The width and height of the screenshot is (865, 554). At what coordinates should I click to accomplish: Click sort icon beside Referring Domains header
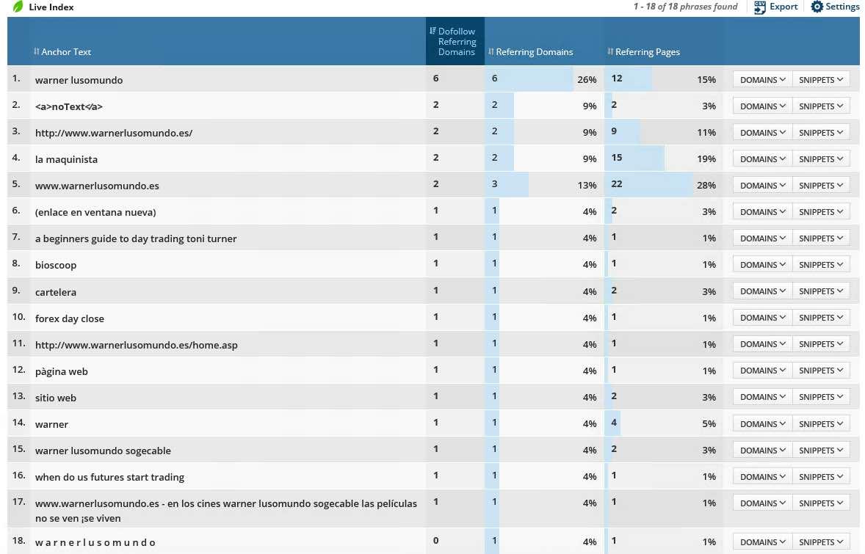click(491, 52)
